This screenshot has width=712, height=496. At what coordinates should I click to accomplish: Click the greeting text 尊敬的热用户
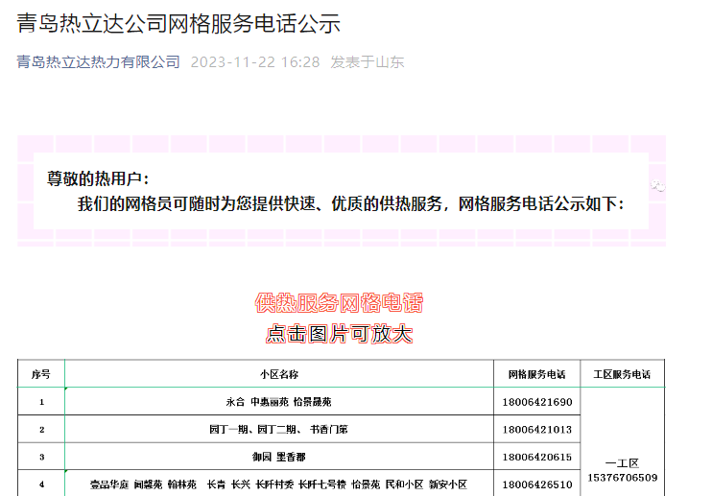(x=98, y=178)
